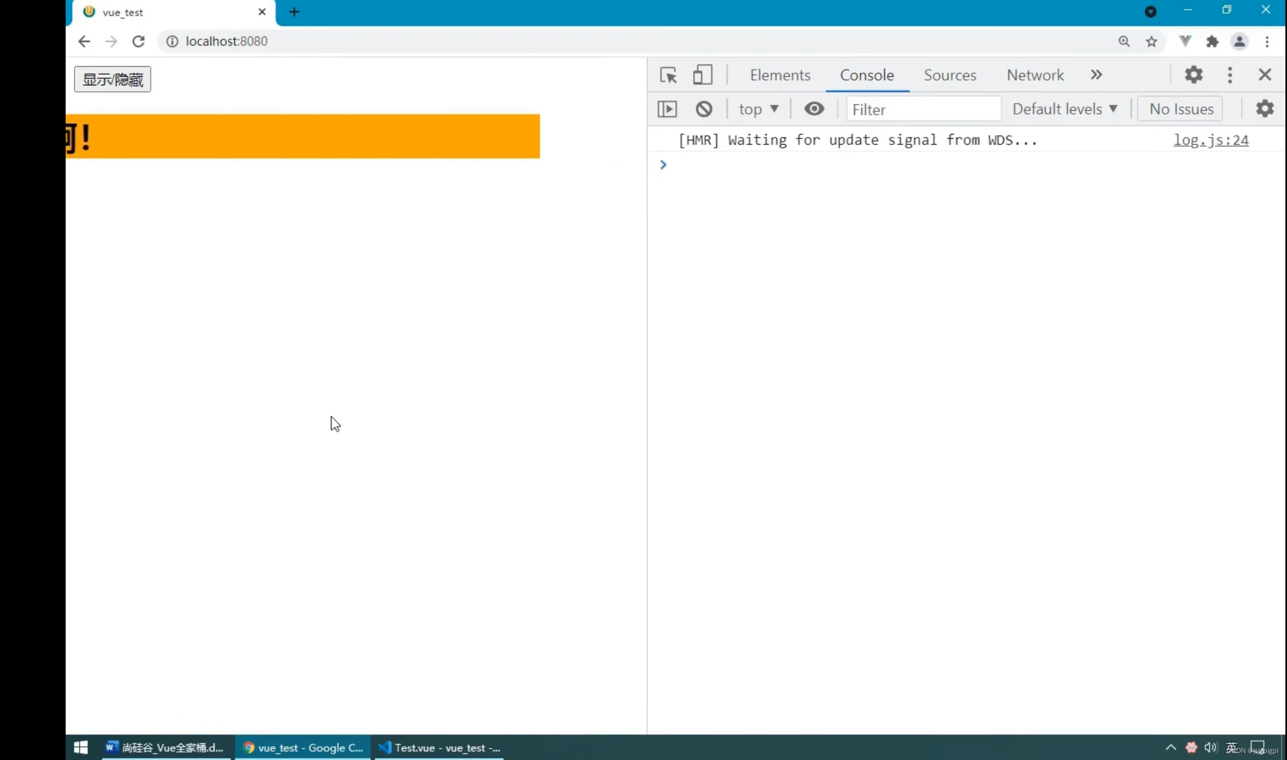Screen dimensions: 1287x760
Task: Click the browser forward arrow
Action: point(111,41)
